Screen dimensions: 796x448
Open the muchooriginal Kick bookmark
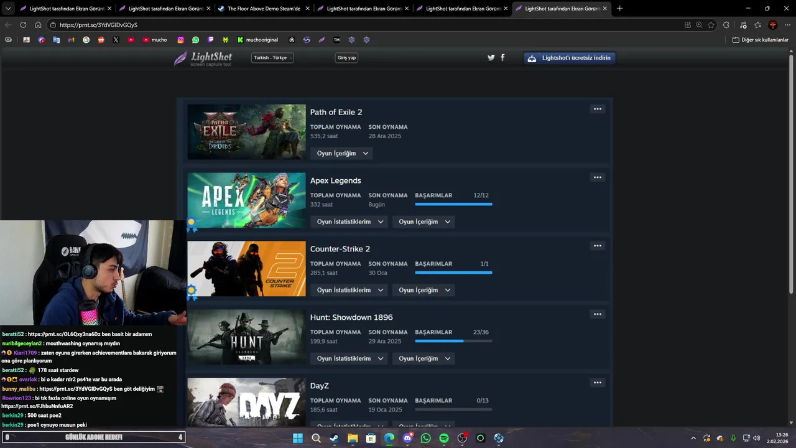(x=257, y=40)
